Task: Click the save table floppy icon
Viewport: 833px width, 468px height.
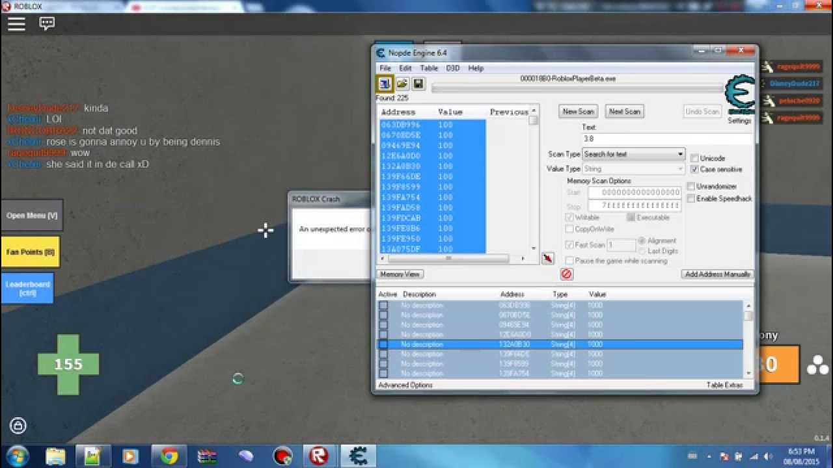Action: click(418, 84)
